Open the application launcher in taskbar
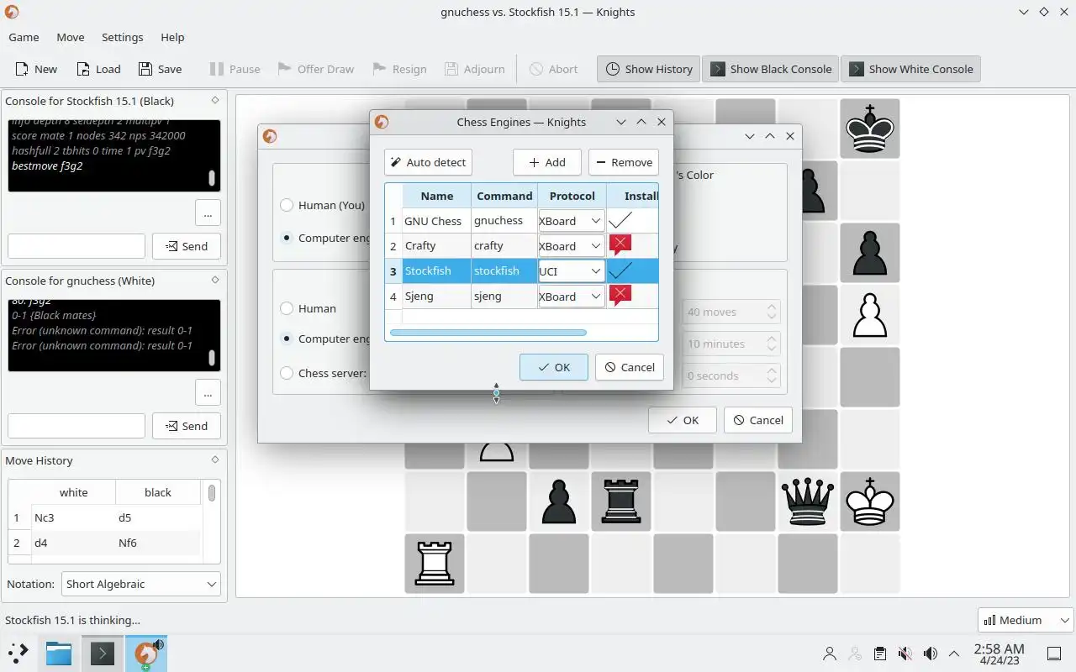 point(18,654)
